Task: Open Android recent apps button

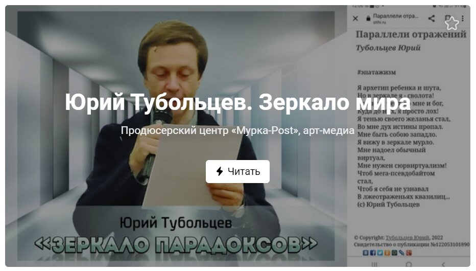Action: tap(374, 264)
